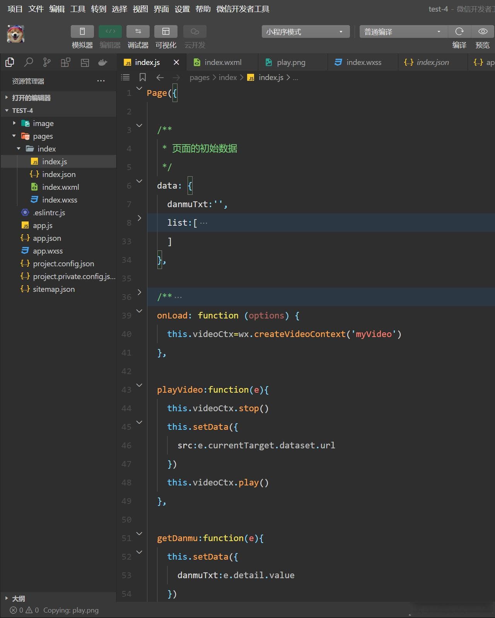Open sitemap.json file
495x618 pixels.
click(58, 289)
